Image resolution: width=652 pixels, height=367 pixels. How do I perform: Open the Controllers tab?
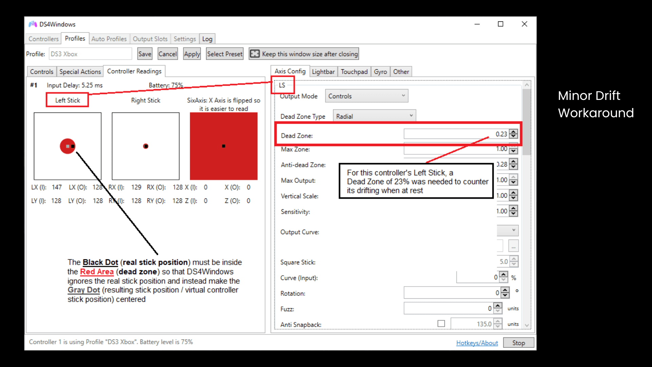pyautogui.click(x=43, y=39)
